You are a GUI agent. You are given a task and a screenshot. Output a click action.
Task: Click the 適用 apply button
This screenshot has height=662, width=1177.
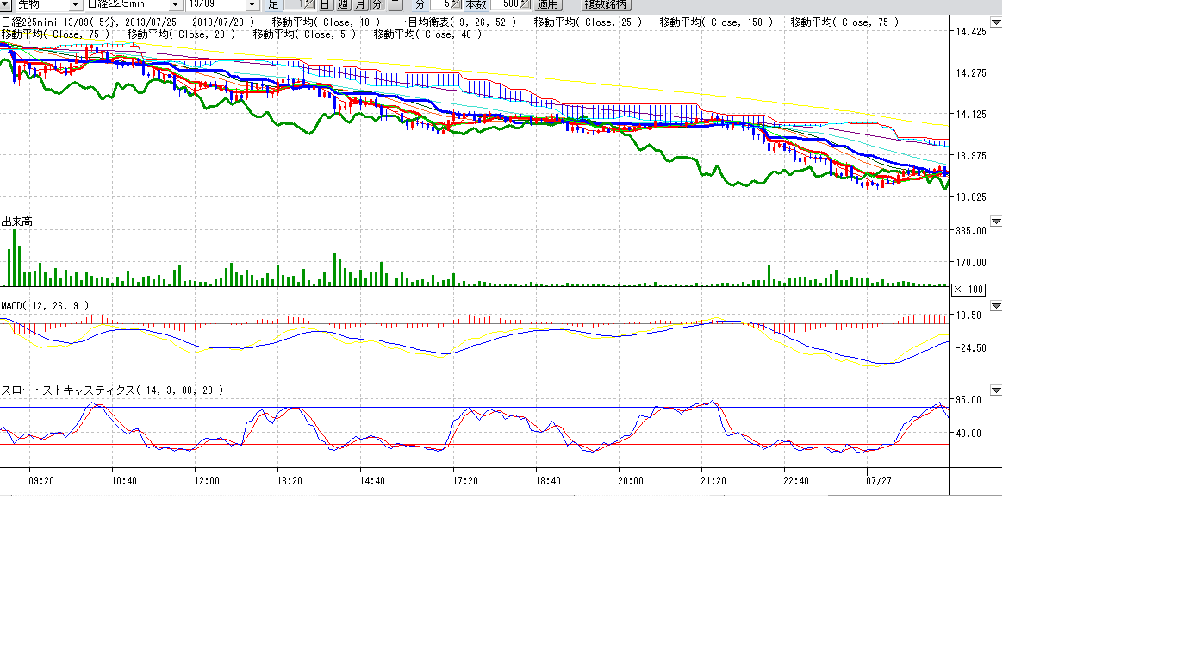click(x=548, y=4)
